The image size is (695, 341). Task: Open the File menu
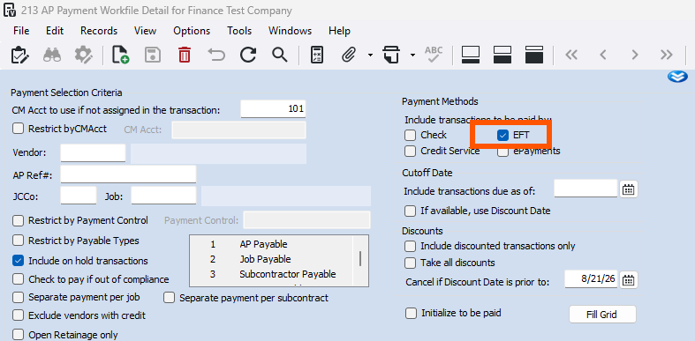tap(21, 31)
